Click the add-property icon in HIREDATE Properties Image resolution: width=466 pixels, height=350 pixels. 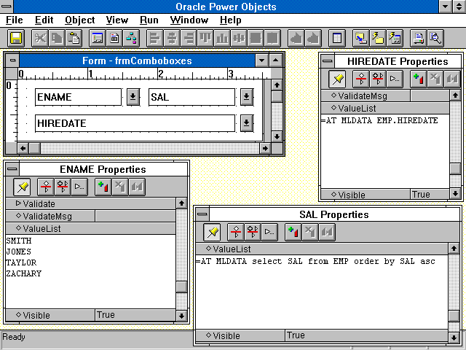pyautogui.click(x=419, y=79)
